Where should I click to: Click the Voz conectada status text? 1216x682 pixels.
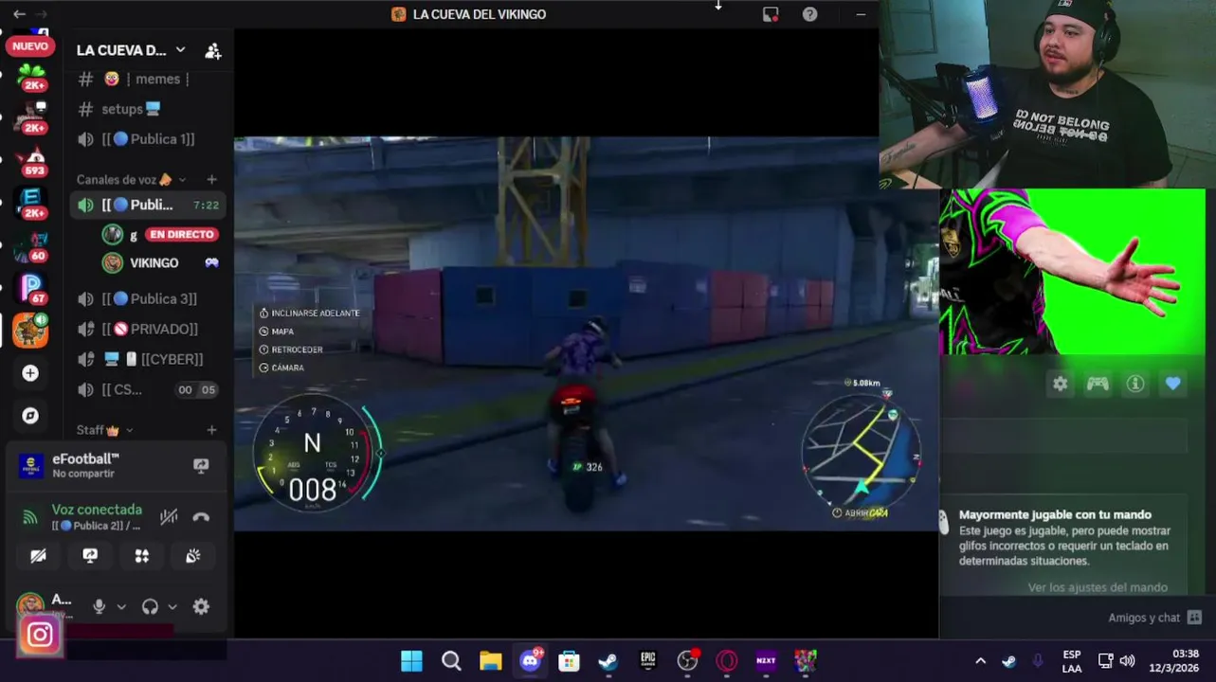[97, 510]
